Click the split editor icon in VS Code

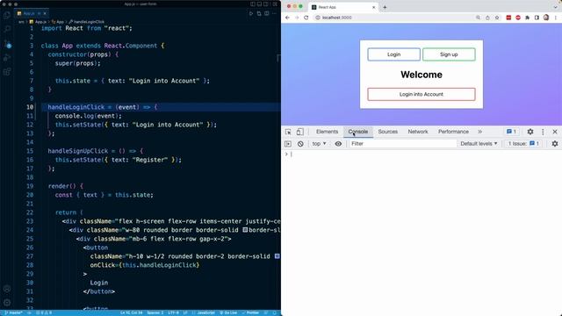click(x=267, y=14)
